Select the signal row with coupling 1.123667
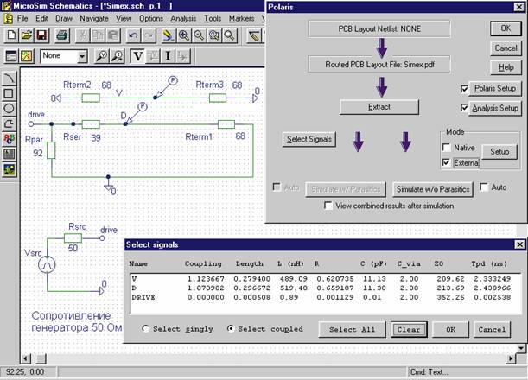 click(x=325, y=279)
